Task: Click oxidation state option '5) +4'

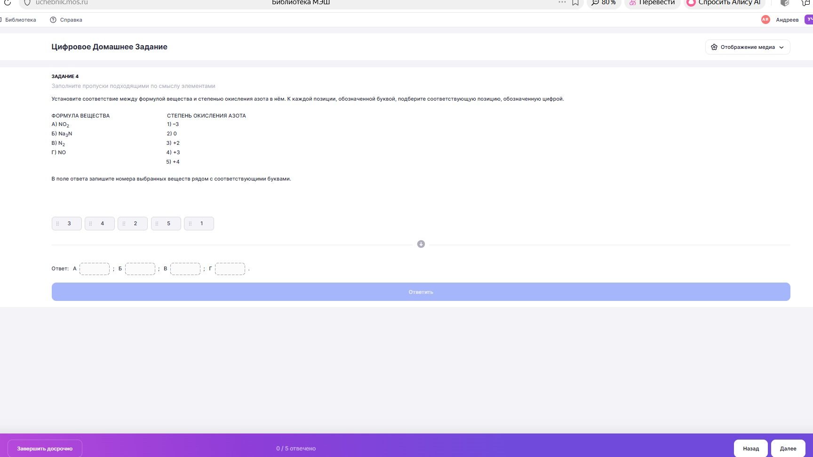Action: click(x=173, y=162)
